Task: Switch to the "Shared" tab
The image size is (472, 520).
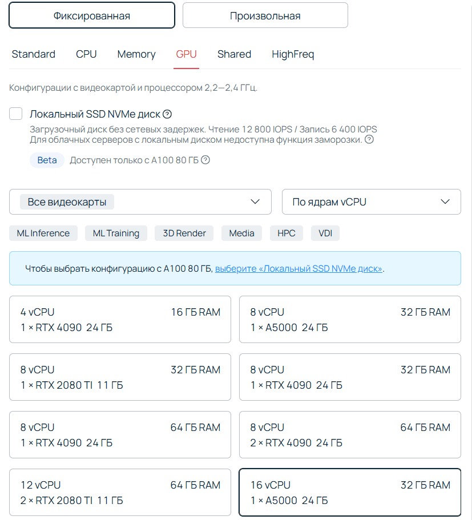Action: [x=234, y=54]
